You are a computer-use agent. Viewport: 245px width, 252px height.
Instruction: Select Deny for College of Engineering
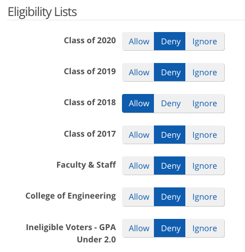click(x=170, y=197)
